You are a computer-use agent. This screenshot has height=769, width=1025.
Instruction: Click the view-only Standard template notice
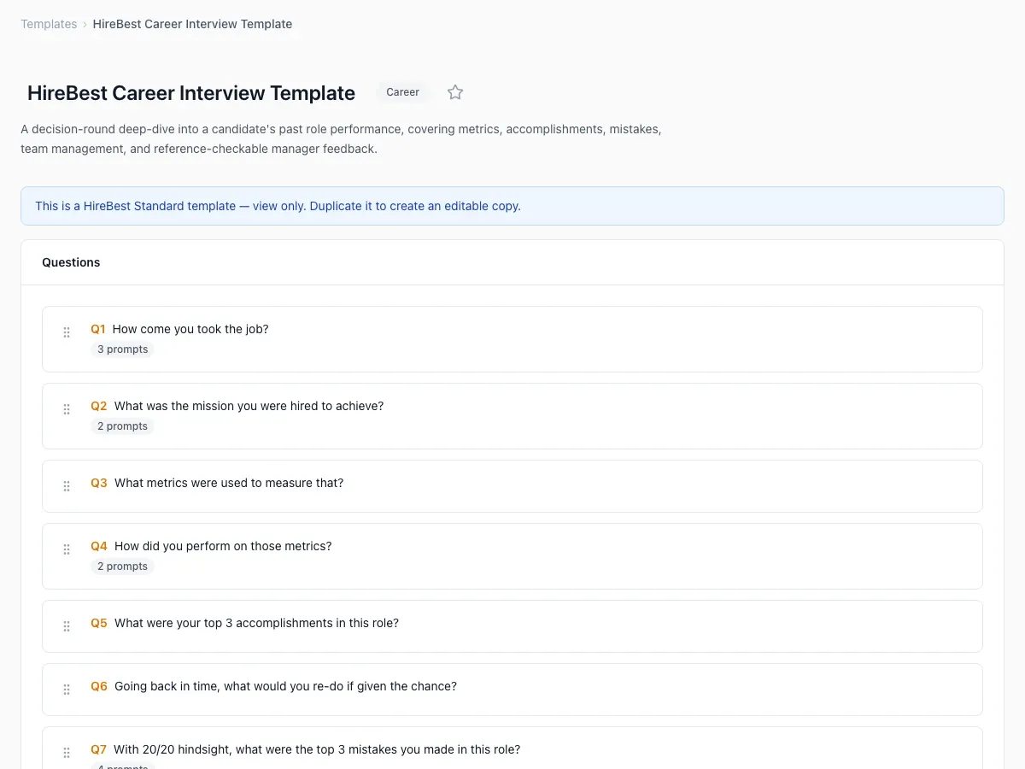512,206
